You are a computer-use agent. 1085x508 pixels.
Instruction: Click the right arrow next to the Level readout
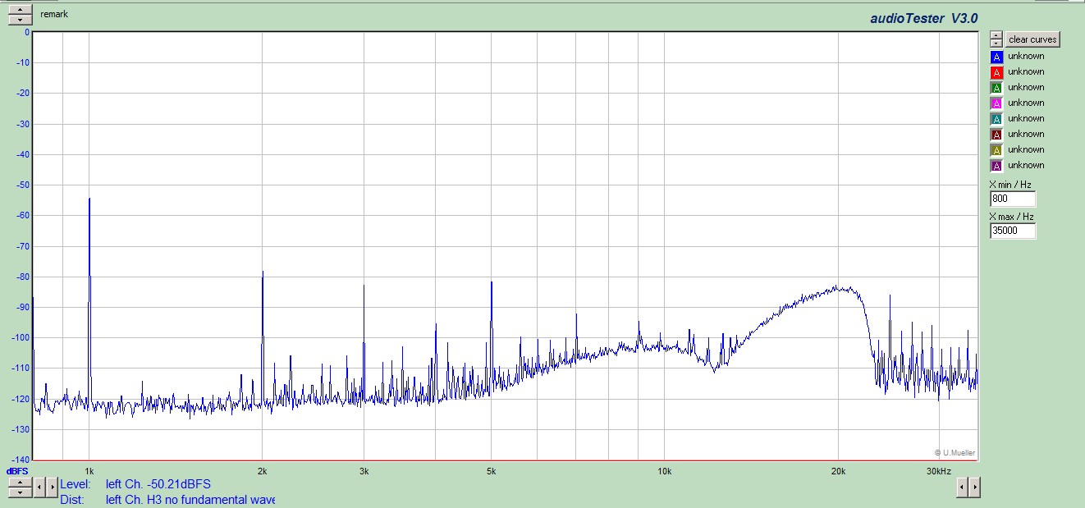(x=52, y=487)
